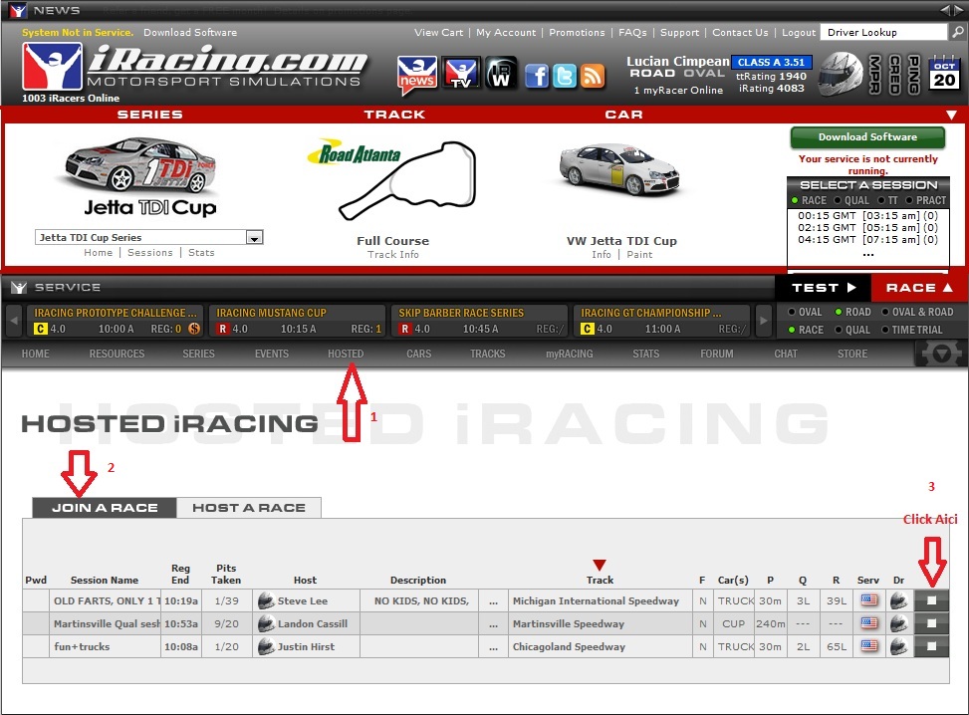Select the OVAL & ROAD filter radio
Viewport: 969px width, 715px height.
click(885, 312)
